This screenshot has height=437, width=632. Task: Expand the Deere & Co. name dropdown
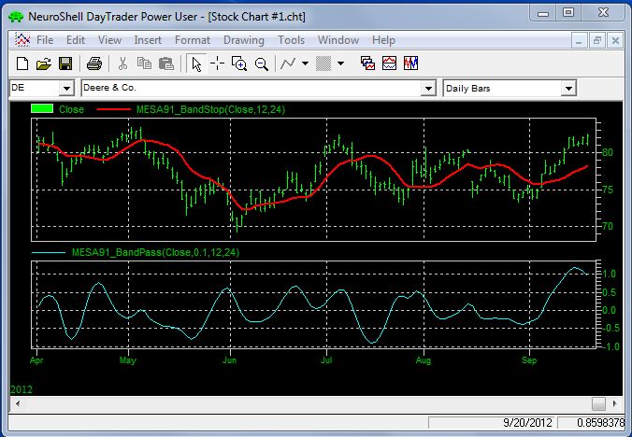(428, 88)
